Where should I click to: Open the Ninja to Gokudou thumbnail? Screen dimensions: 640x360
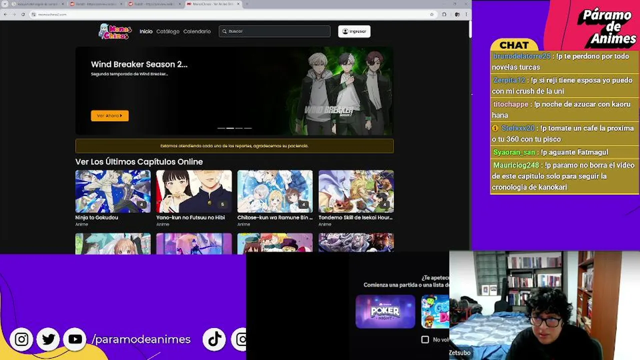pos(113,191)
